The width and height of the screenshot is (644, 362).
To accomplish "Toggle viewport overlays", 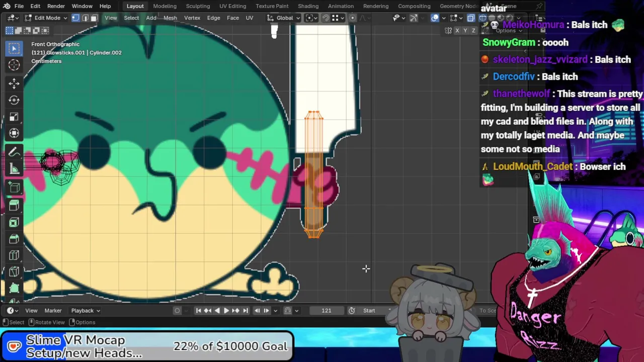I will click(x=435, y=18).
